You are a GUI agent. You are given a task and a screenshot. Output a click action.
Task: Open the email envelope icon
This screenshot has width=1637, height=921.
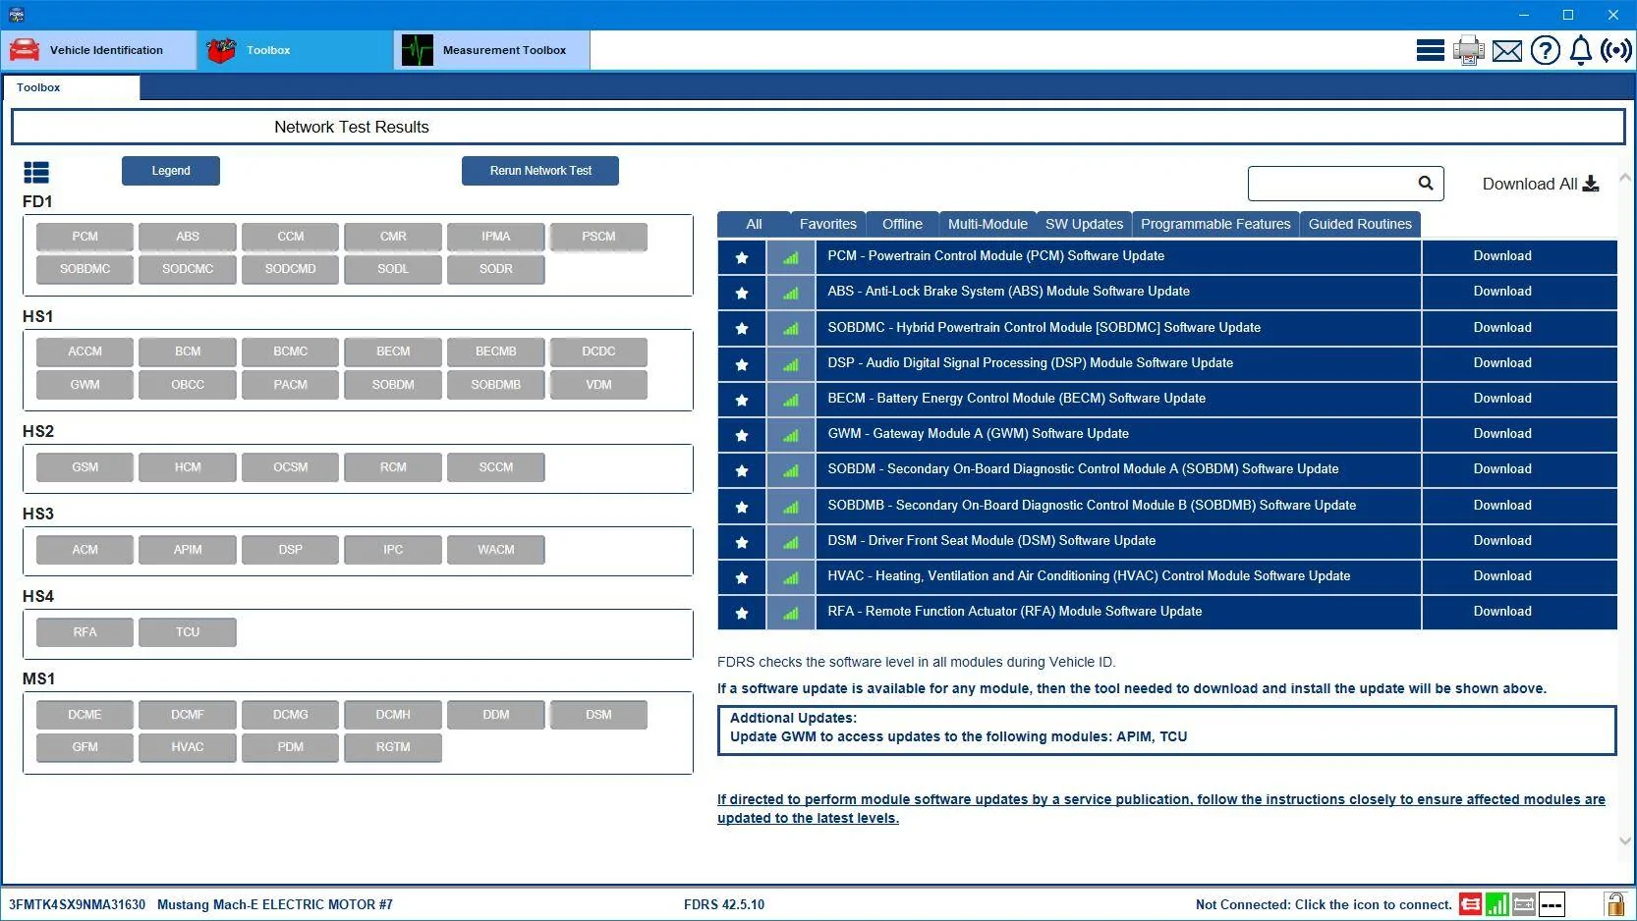point(1506,50)
